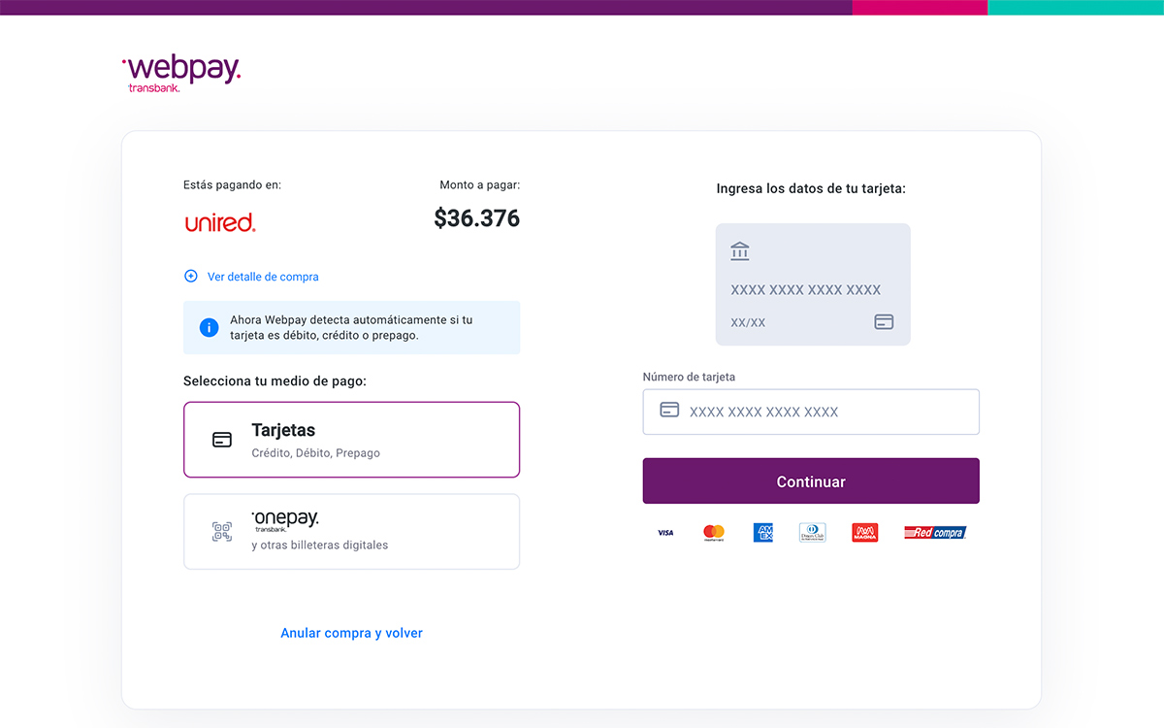The width and height of the screenshot is (1164, 728).
Task: Click the bank icon on the card preview
Action: [x=740, y=250]
